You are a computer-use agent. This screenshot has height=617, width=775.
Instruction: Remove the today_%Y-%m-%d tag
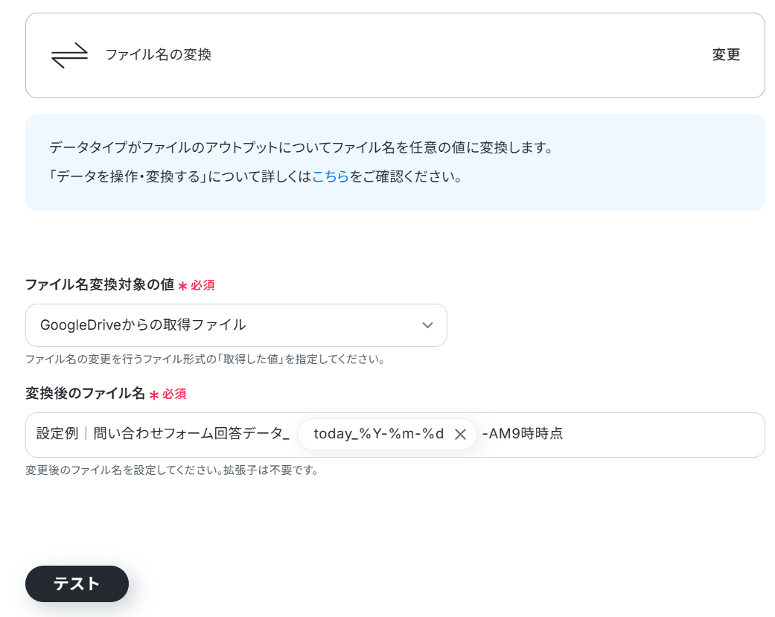click(460, 434)
